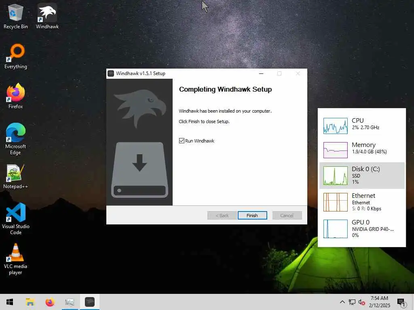Open the muted volume tray icon
The image size is (414, 310).
(361, 302)
